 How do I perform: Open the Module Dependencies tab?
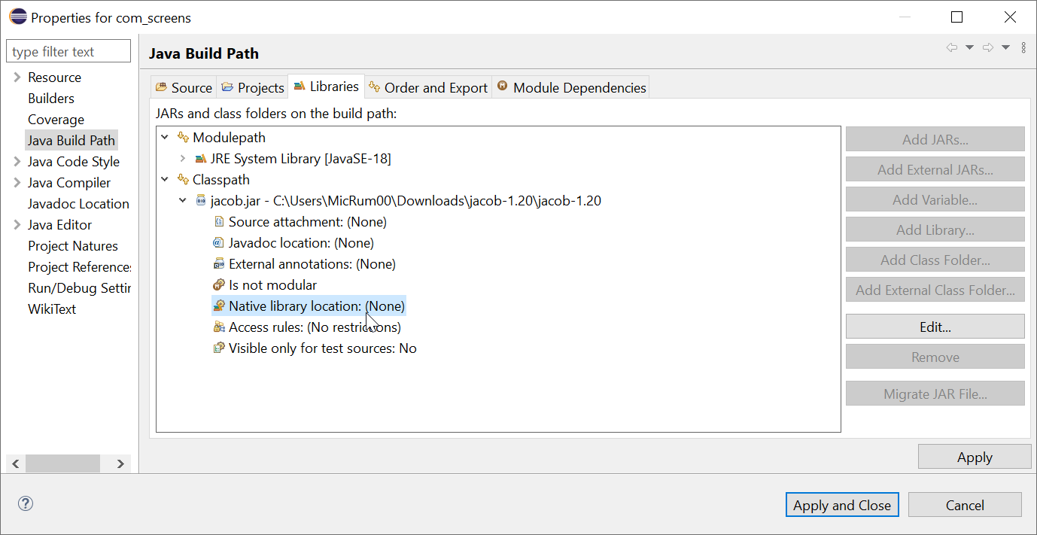pyautogui.click(x=570, y=87)
